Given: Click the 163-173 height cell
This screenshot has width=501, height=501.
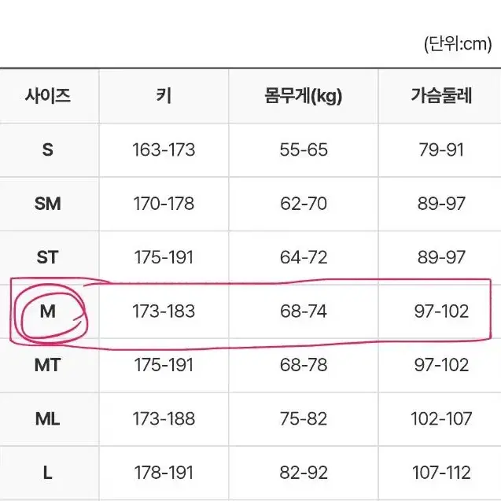Looking at the screenshot, I should 164,149.
